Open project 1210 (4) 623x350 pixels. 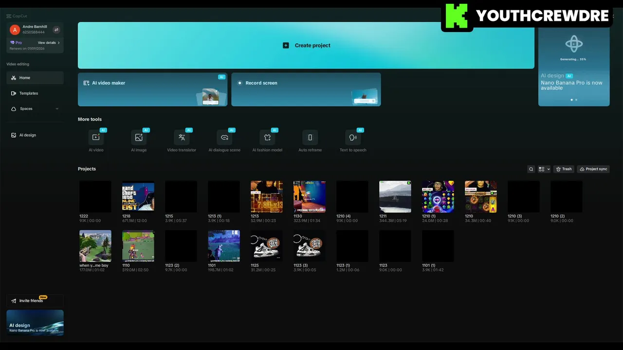point(352,196)
